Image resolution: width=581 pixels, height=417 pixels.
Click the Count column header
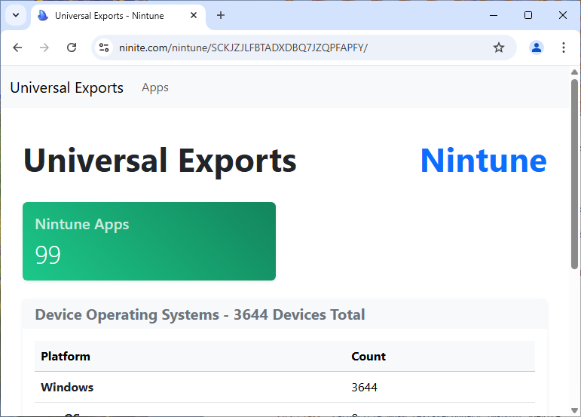click(368, 356)
